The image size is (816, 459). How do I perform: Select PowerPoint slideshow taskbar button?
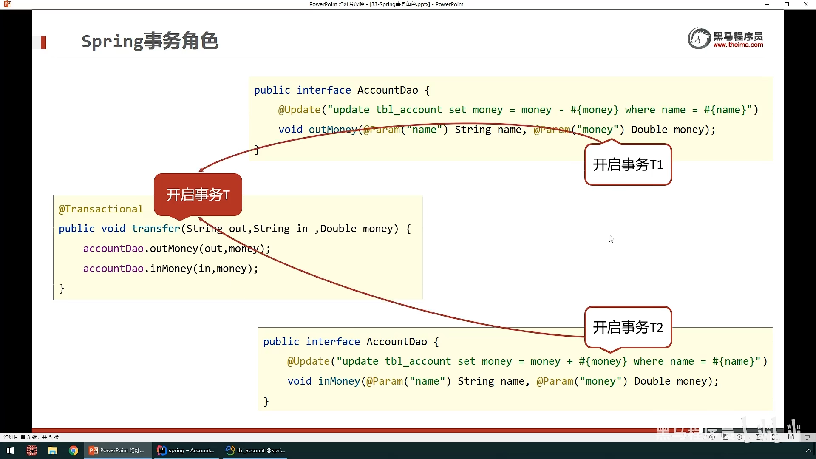pyautogui.click(x=117, y=450)
